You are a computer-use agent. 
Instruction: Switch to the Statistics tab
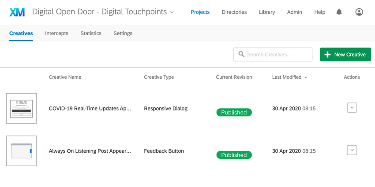pyautogui.click(x=91, y=33)
